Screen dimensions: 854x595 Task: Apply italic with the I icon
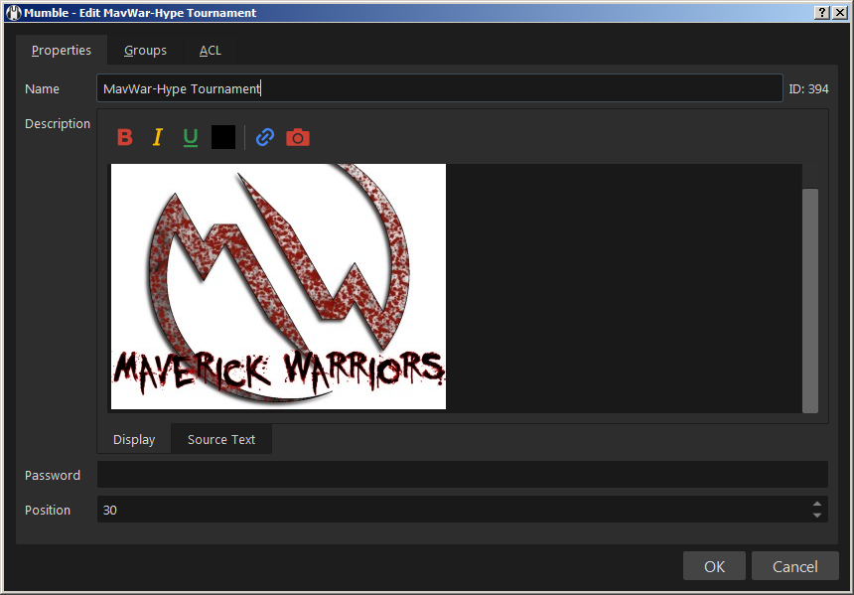pyautogui.click(x=158, y=137)
